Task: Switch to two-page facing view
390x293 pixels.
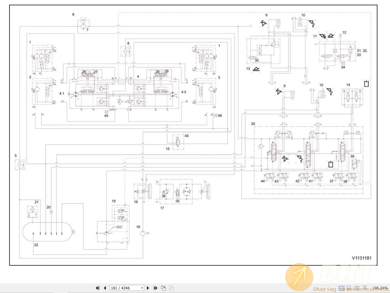Action: coord(357,288)
